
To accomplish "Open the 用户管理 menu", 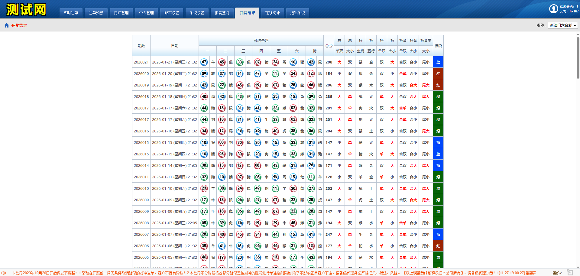I will click(x=121, y=13).
